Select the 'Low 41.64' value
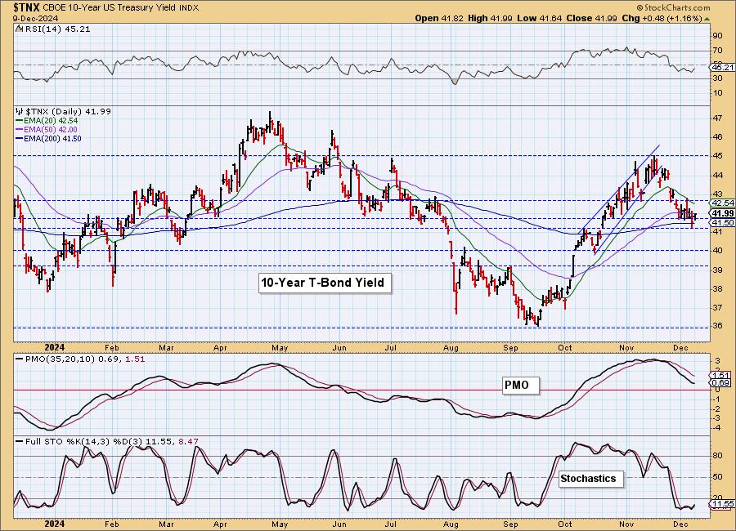Viewport: 736px width, 531px height. pos(538,18)
